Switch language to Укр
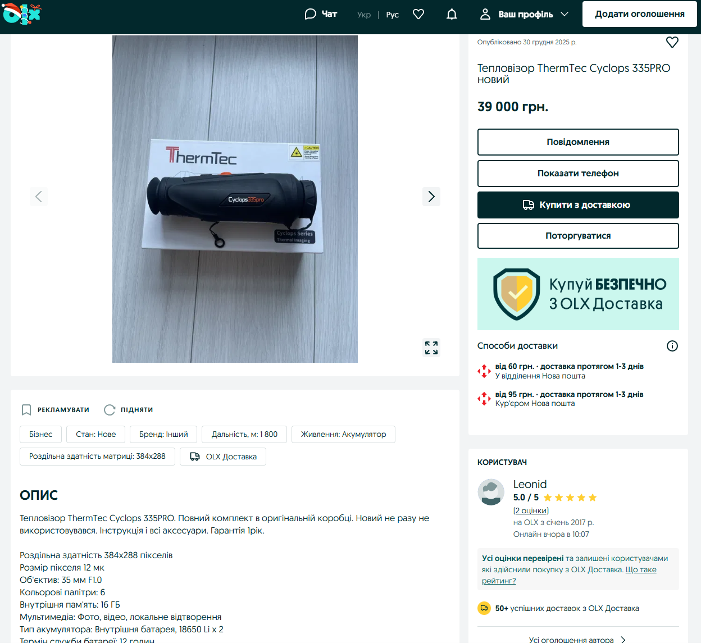 click(x=364, y=15)
